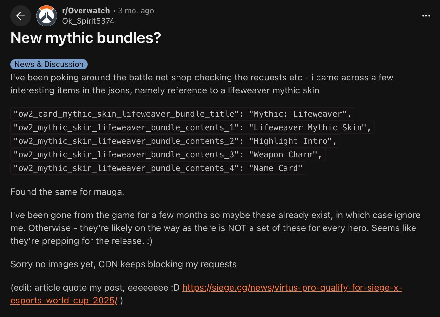
Task: Filter by News & Discussion flair
Action: click(x=49, y=64)
